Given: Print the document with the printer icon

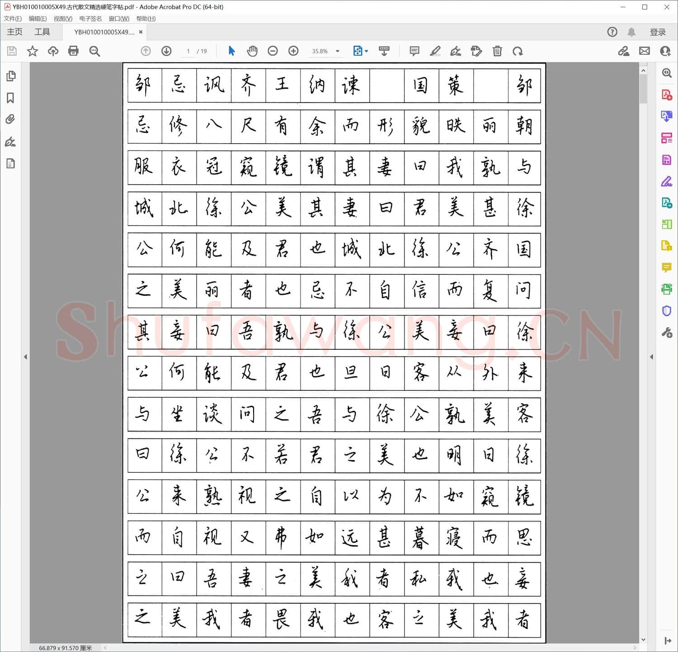Looking at the screenshot, I should click(73, 51).
